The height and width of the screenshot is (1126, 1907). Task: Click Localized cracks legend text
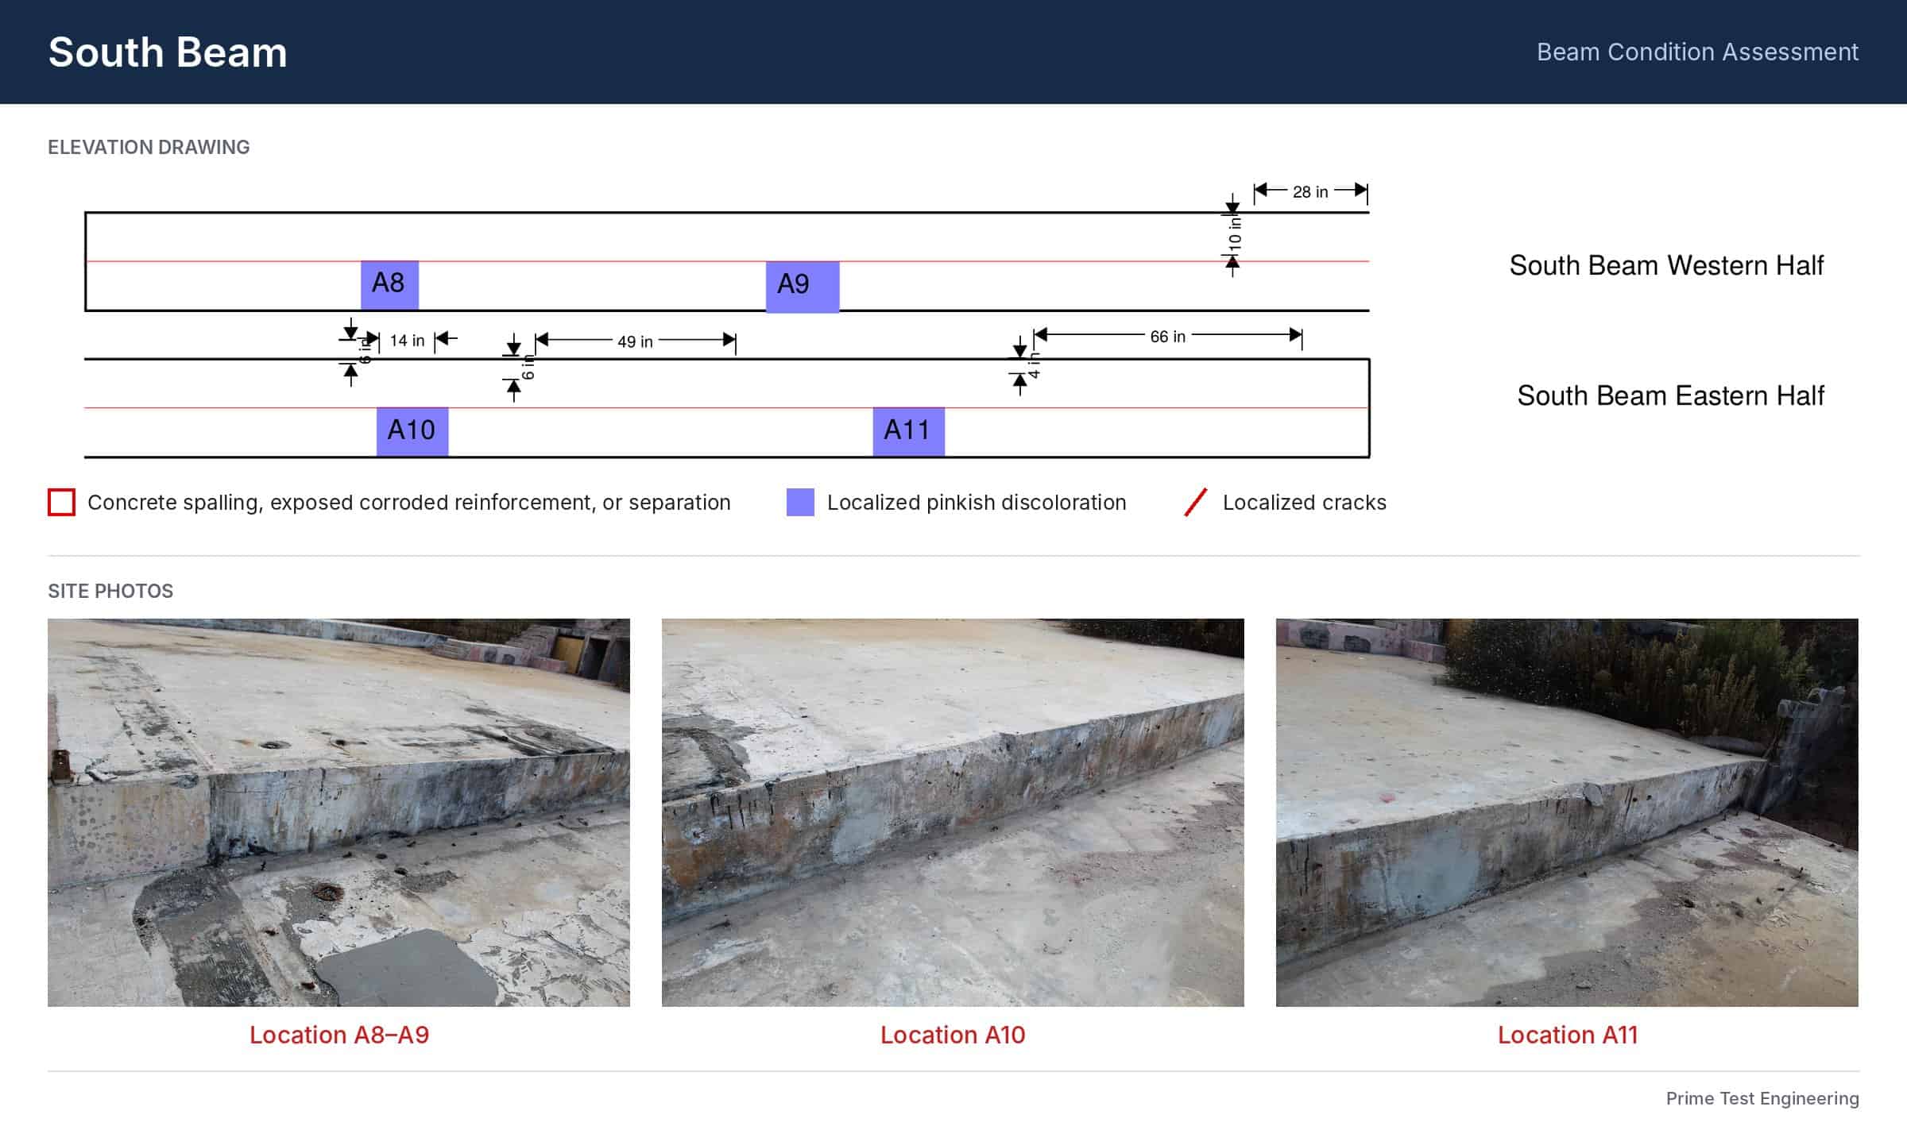click(x=1304, y=503)
